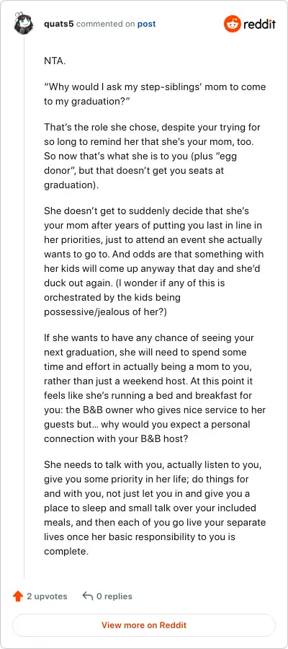
Task: Click "View more on Reddit" button
Action: click(144, 625)
